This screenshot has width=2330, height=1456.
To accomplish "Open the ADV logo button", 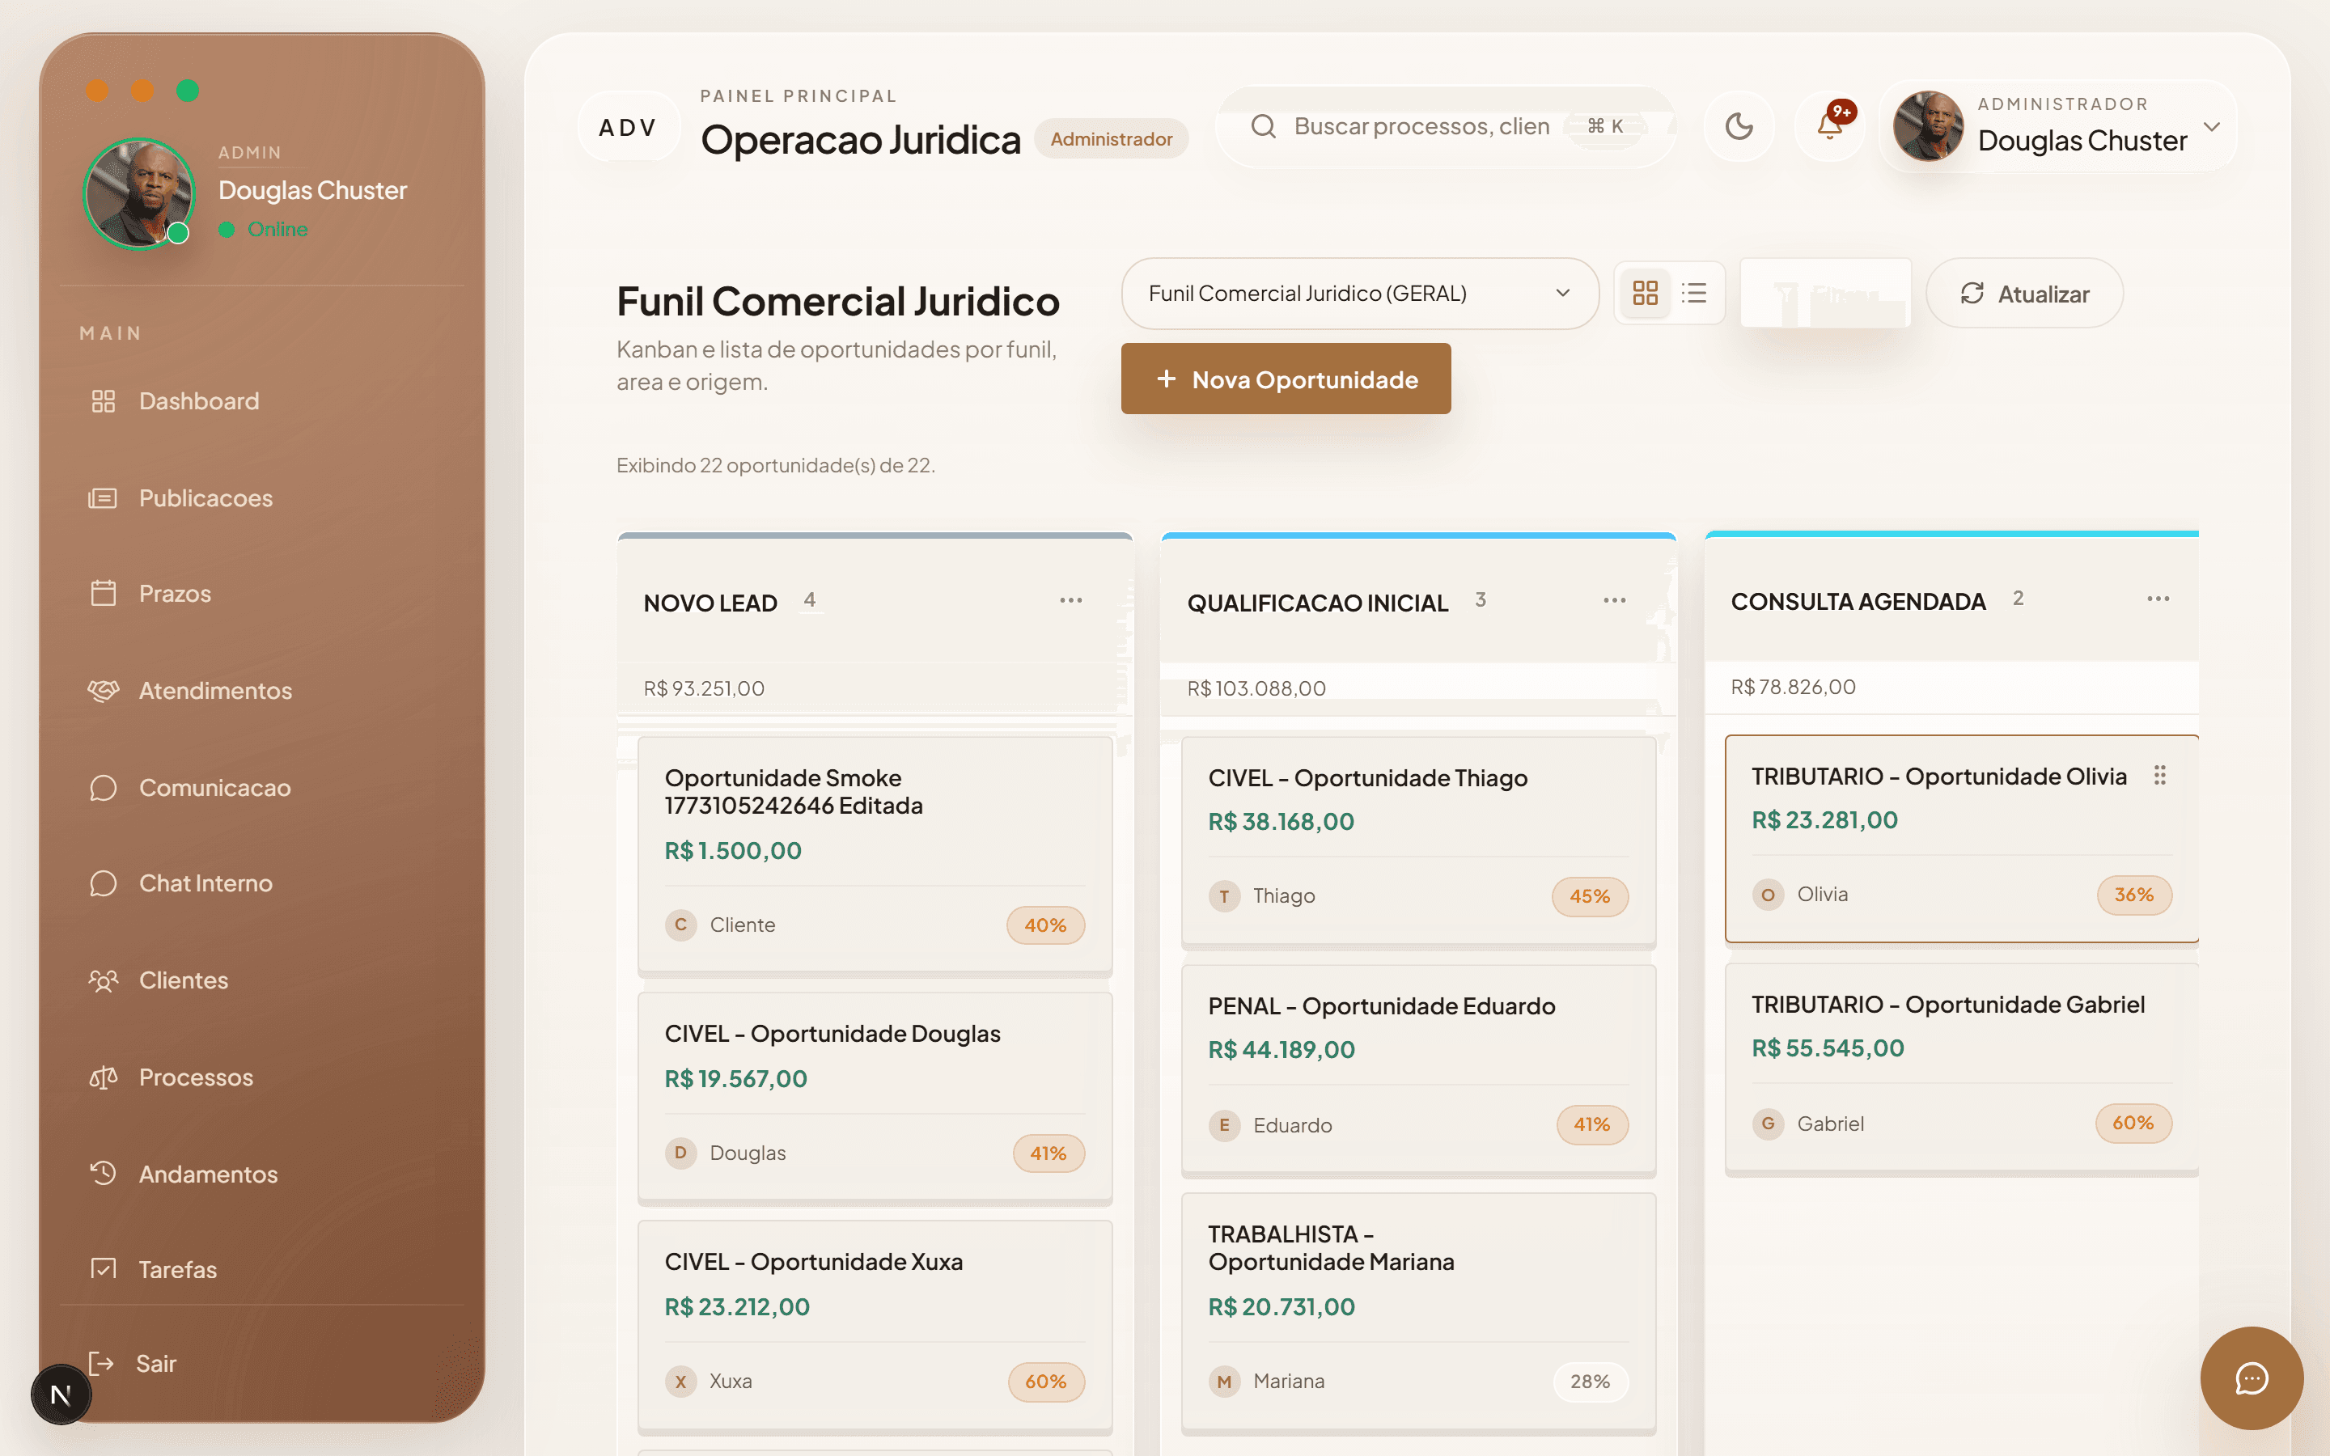I will coord(628,127).
